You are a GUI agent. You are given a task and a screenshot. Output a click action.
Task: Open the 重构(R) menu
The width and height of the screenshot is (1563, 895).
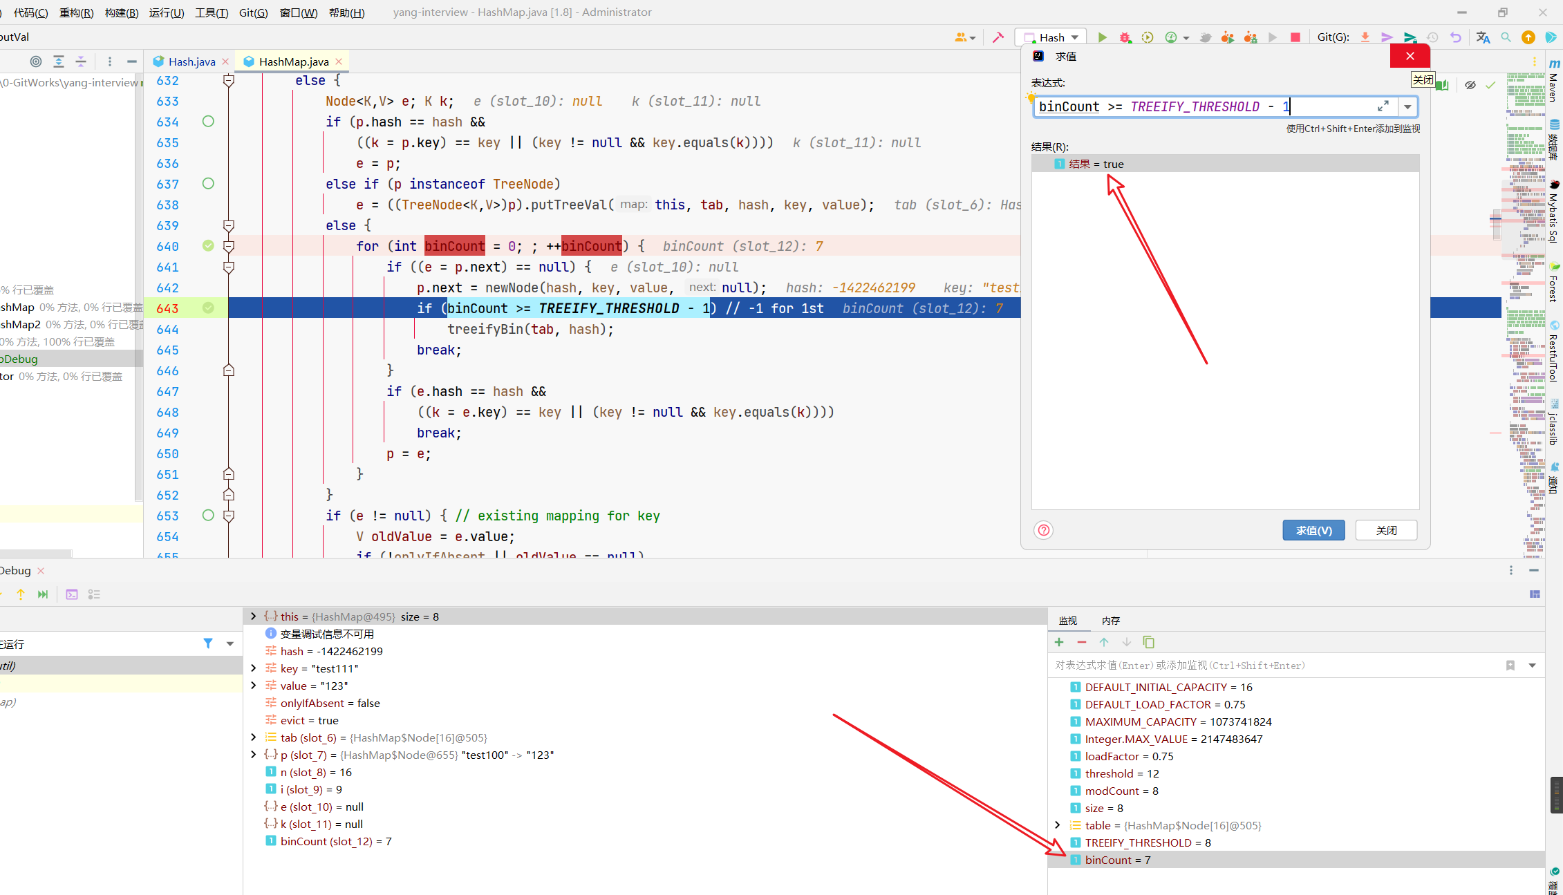click(76, 12)
